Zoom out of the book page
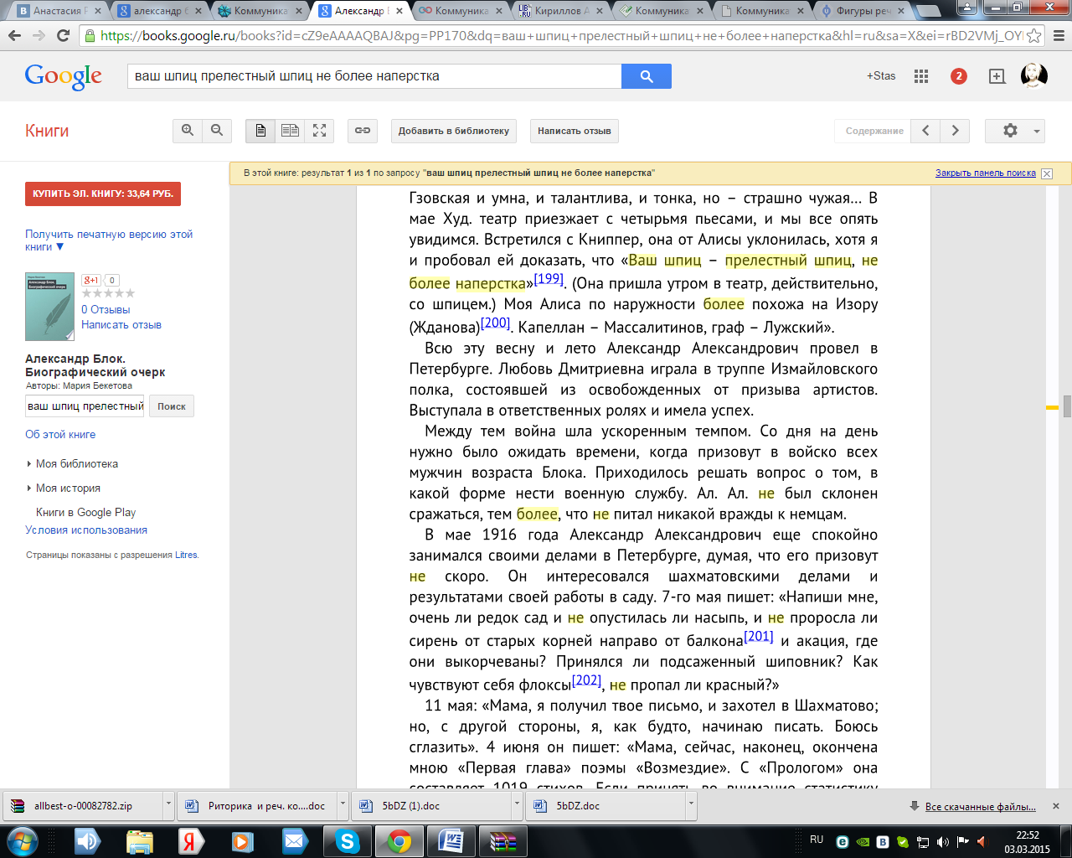 tap(217, 131)
